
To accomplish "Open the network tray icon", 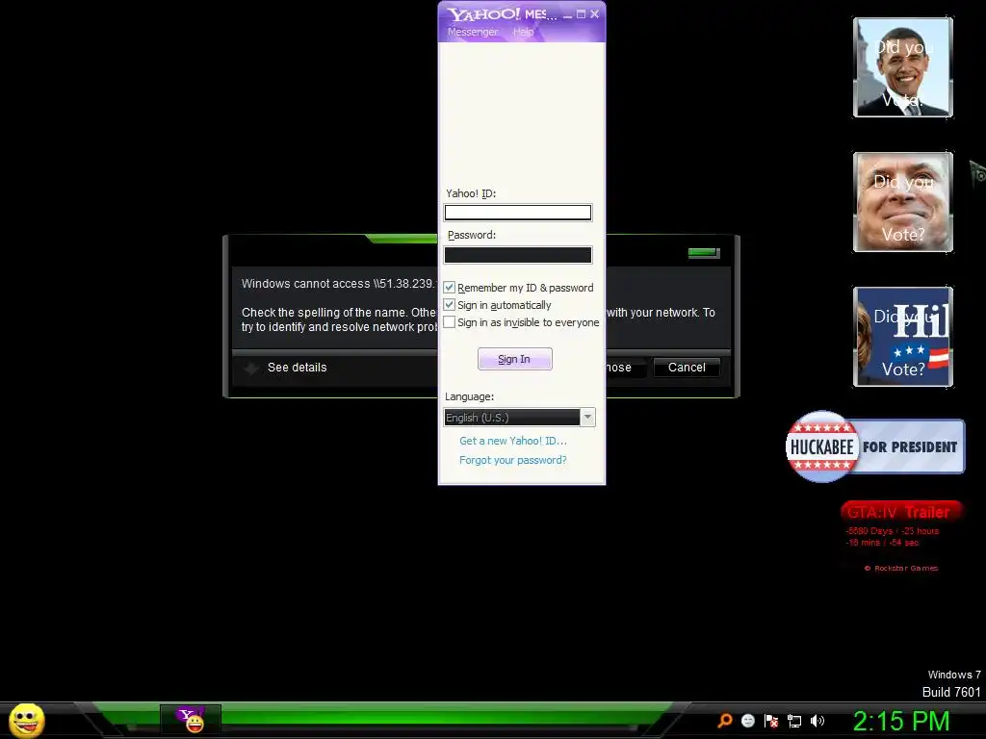I will tap(794, 721).
